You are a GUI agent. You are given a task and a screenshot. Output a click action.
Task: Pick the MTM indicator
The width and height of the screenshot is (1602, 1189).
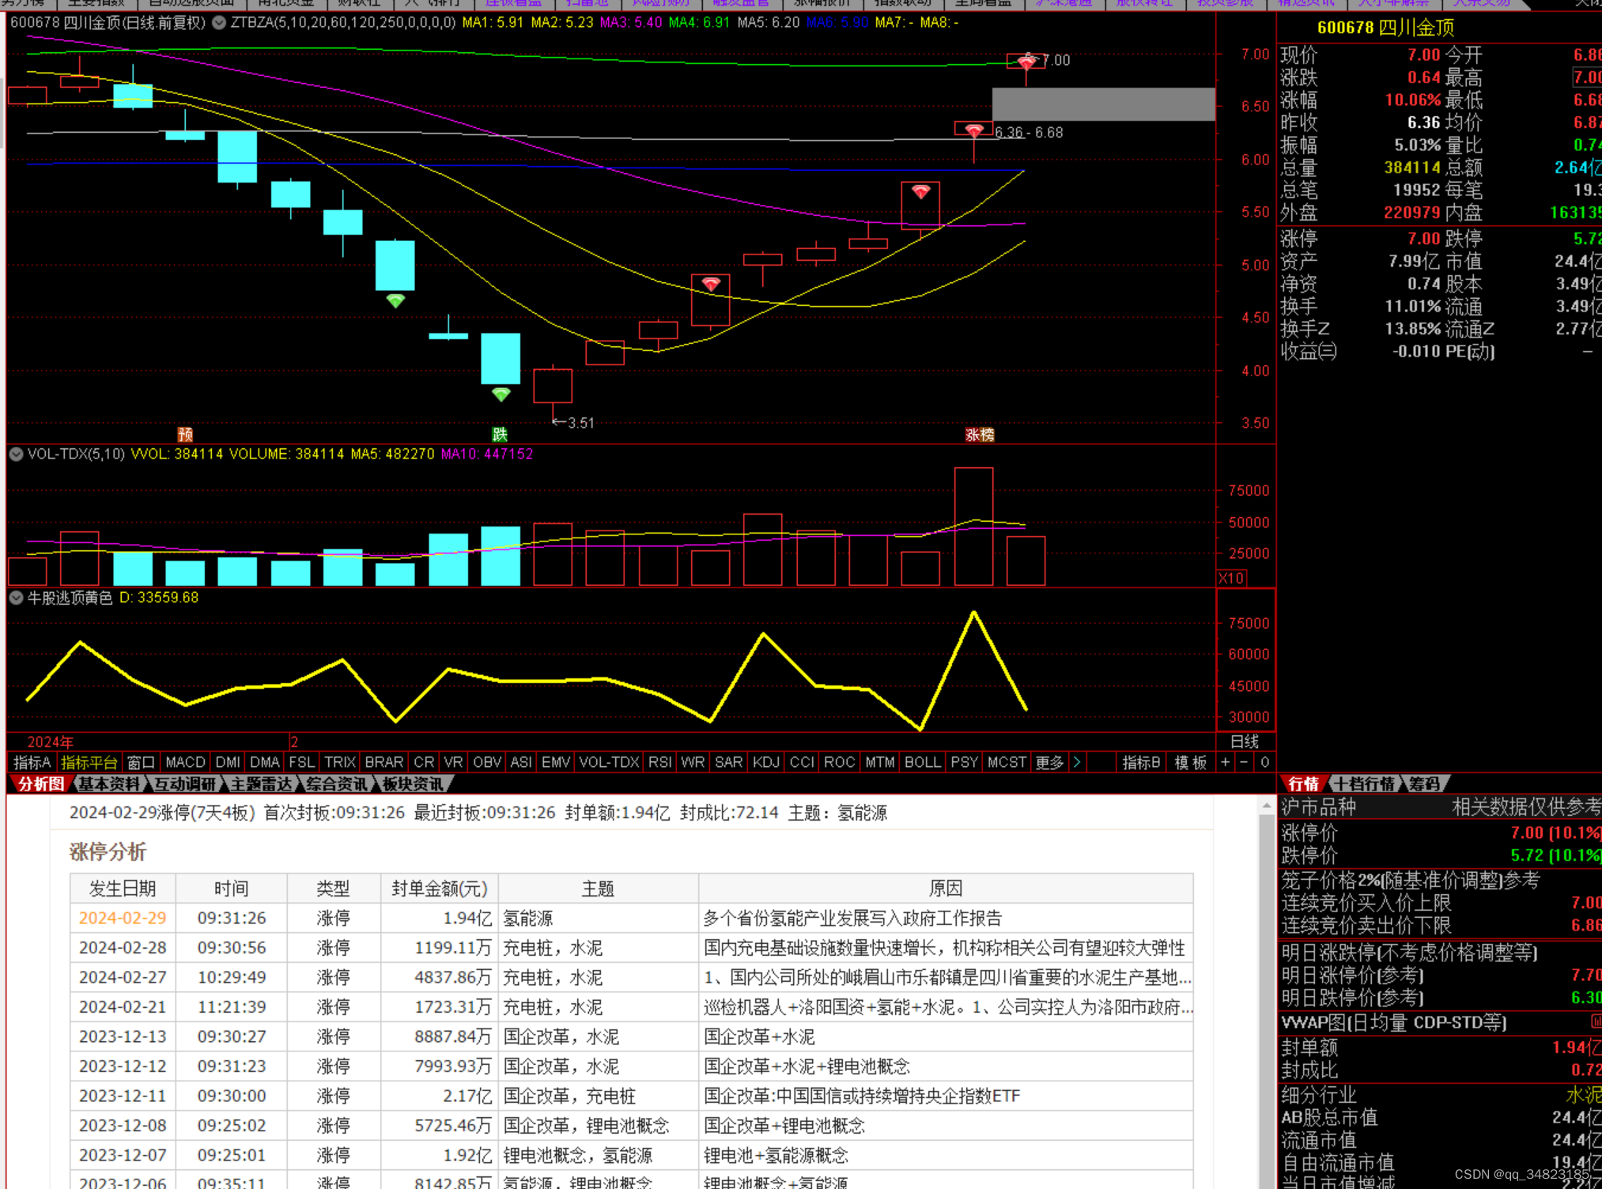tap(879, 762)
